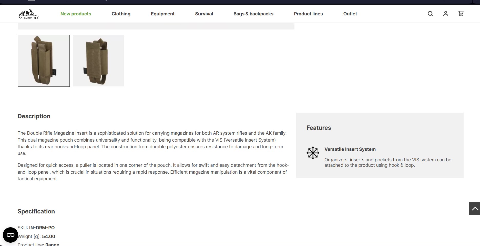
Task: Click the Helikon-Tex logo
Action: (29, 14)
